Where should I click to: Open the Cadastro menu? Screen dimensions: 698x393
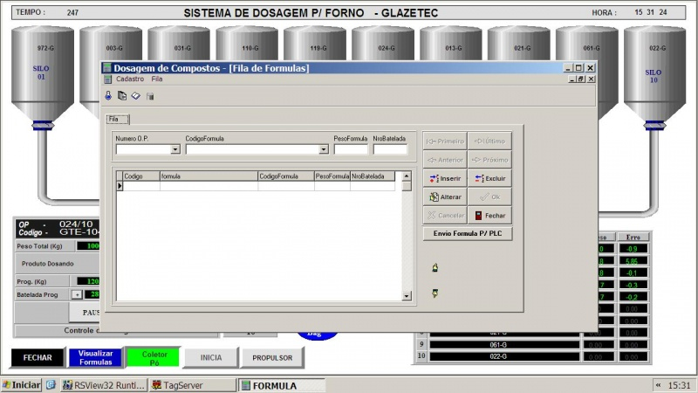click(130, 79)
